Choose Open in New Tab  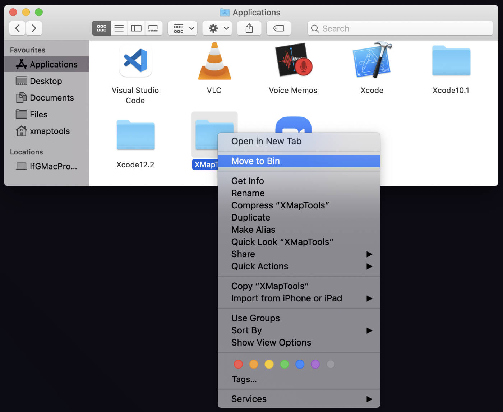pos(299,141)
